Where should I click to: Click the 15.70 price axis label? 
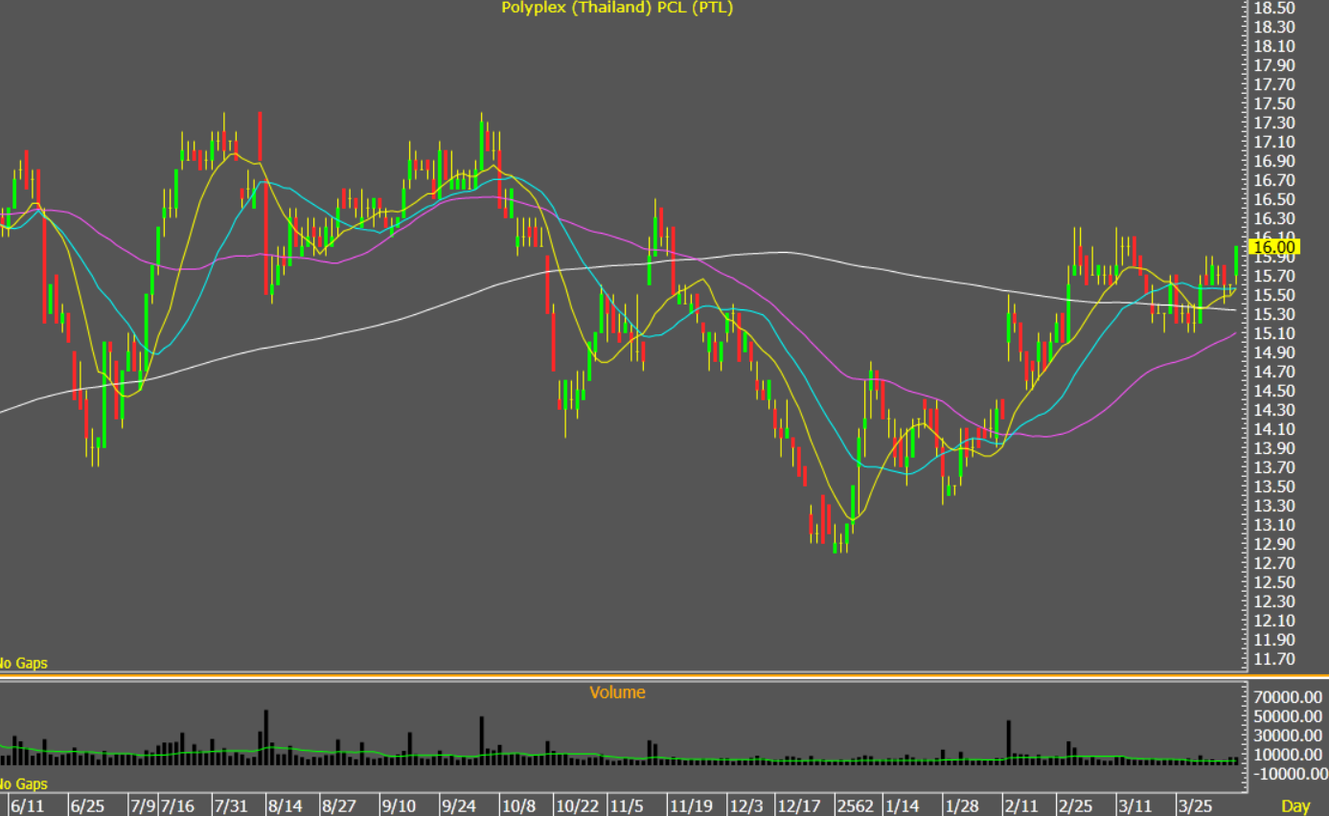[1274, 276]
